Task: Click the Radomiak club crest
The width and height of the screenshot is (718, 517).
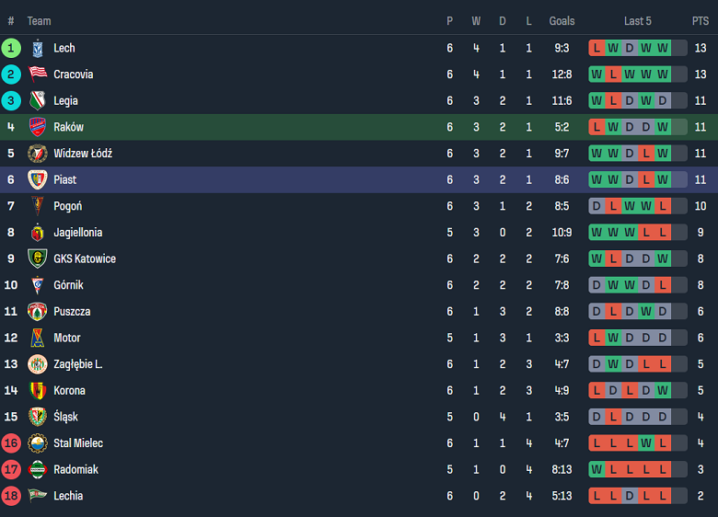Action: [x=37, y=469]
